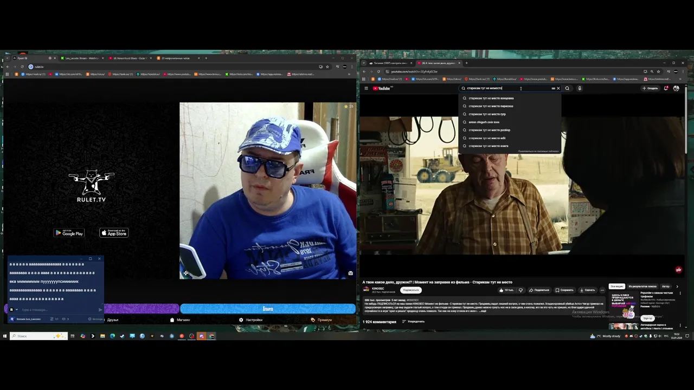
Task: Choose suggestion 'старикам тут не место книга'
Action: (x=510, y=146)
